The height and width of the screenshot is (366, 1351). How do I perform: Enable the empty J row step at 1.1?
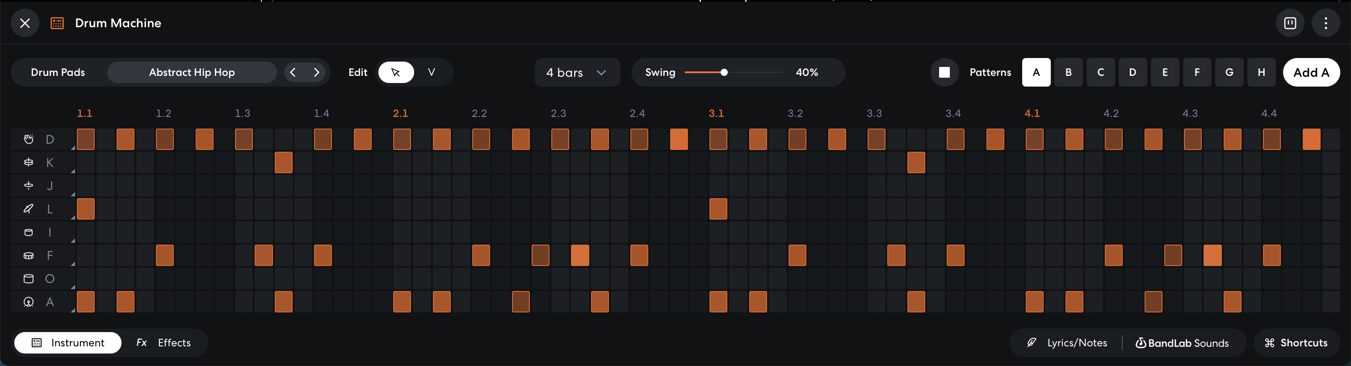85,185
